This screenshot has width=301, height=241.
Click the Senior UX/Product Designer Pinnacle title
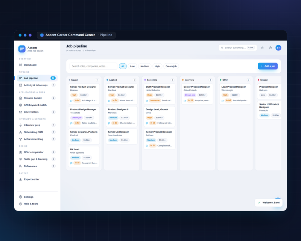click(269, 106)
